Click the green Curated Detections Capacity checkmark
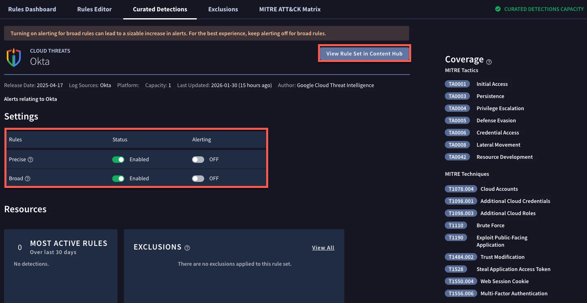The width and height of the screenshot is (587, 303). pyautogui.click(x=498, y=9)
